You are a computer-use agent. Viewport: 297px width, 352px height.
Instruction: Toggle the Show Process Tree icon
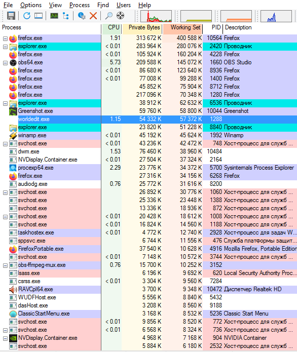66,16
